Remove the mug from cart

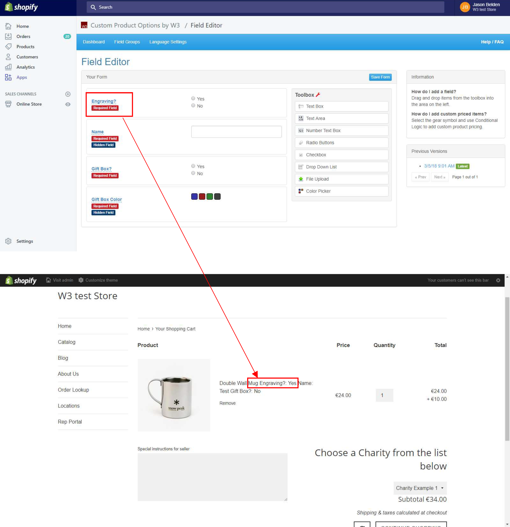pyautogui.click(x=228, y=403)
